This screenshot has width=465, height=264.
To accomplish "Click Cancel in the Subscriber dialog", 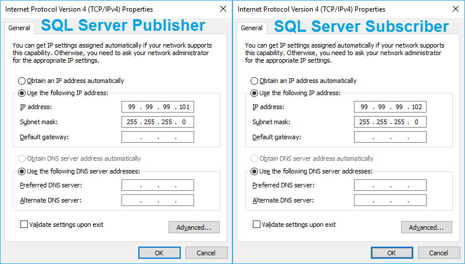I will (439, 253).
